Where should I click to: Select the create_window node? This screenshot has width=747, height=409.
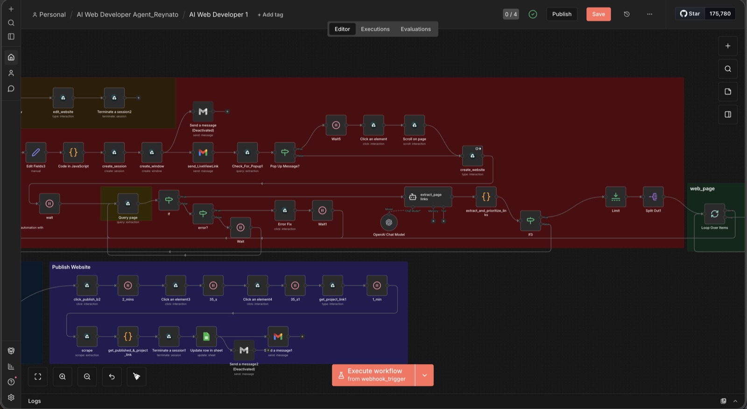(x=152, y=152)
